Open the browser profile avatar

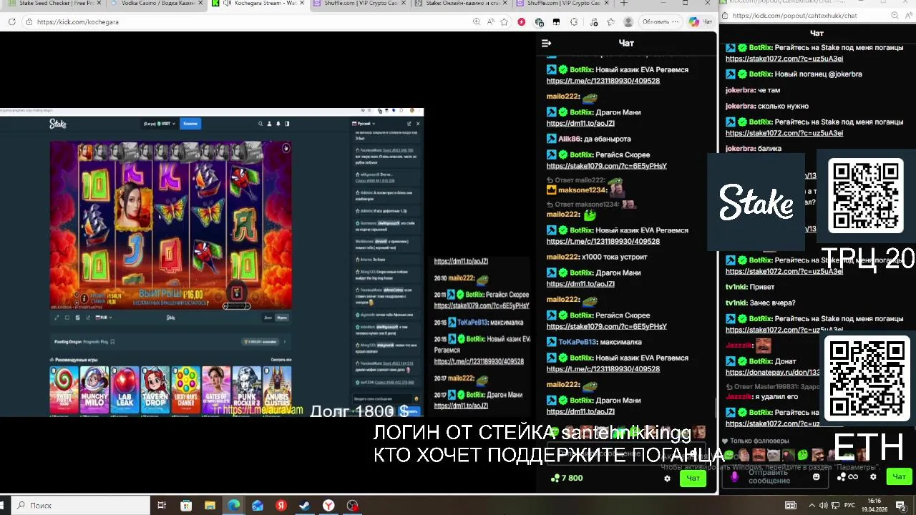(x=628, y=21)
